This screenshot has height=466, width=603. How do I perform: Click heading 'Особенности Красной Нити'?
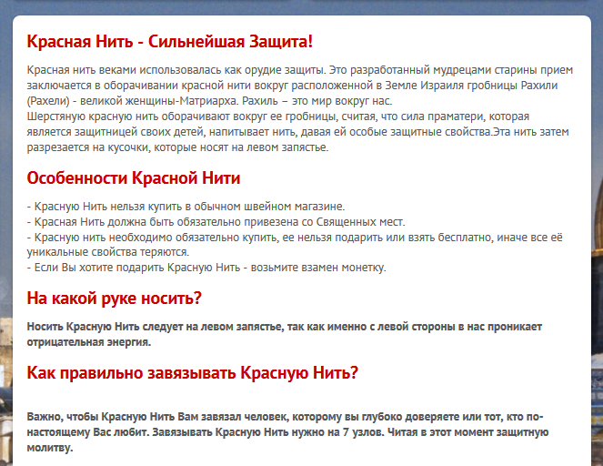pyautogui.click(x=134, y=177)
